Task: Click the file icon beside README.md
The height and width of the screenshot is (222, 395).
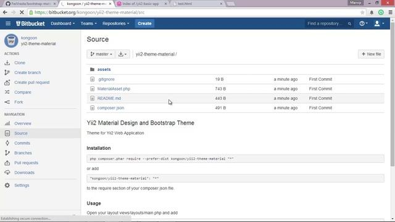Action: click(x=92, y=99)
